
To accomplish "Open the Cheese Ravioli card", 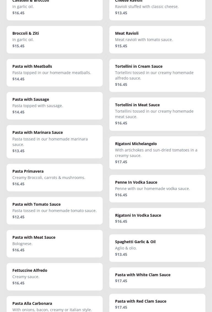I will tap(157, 8).
